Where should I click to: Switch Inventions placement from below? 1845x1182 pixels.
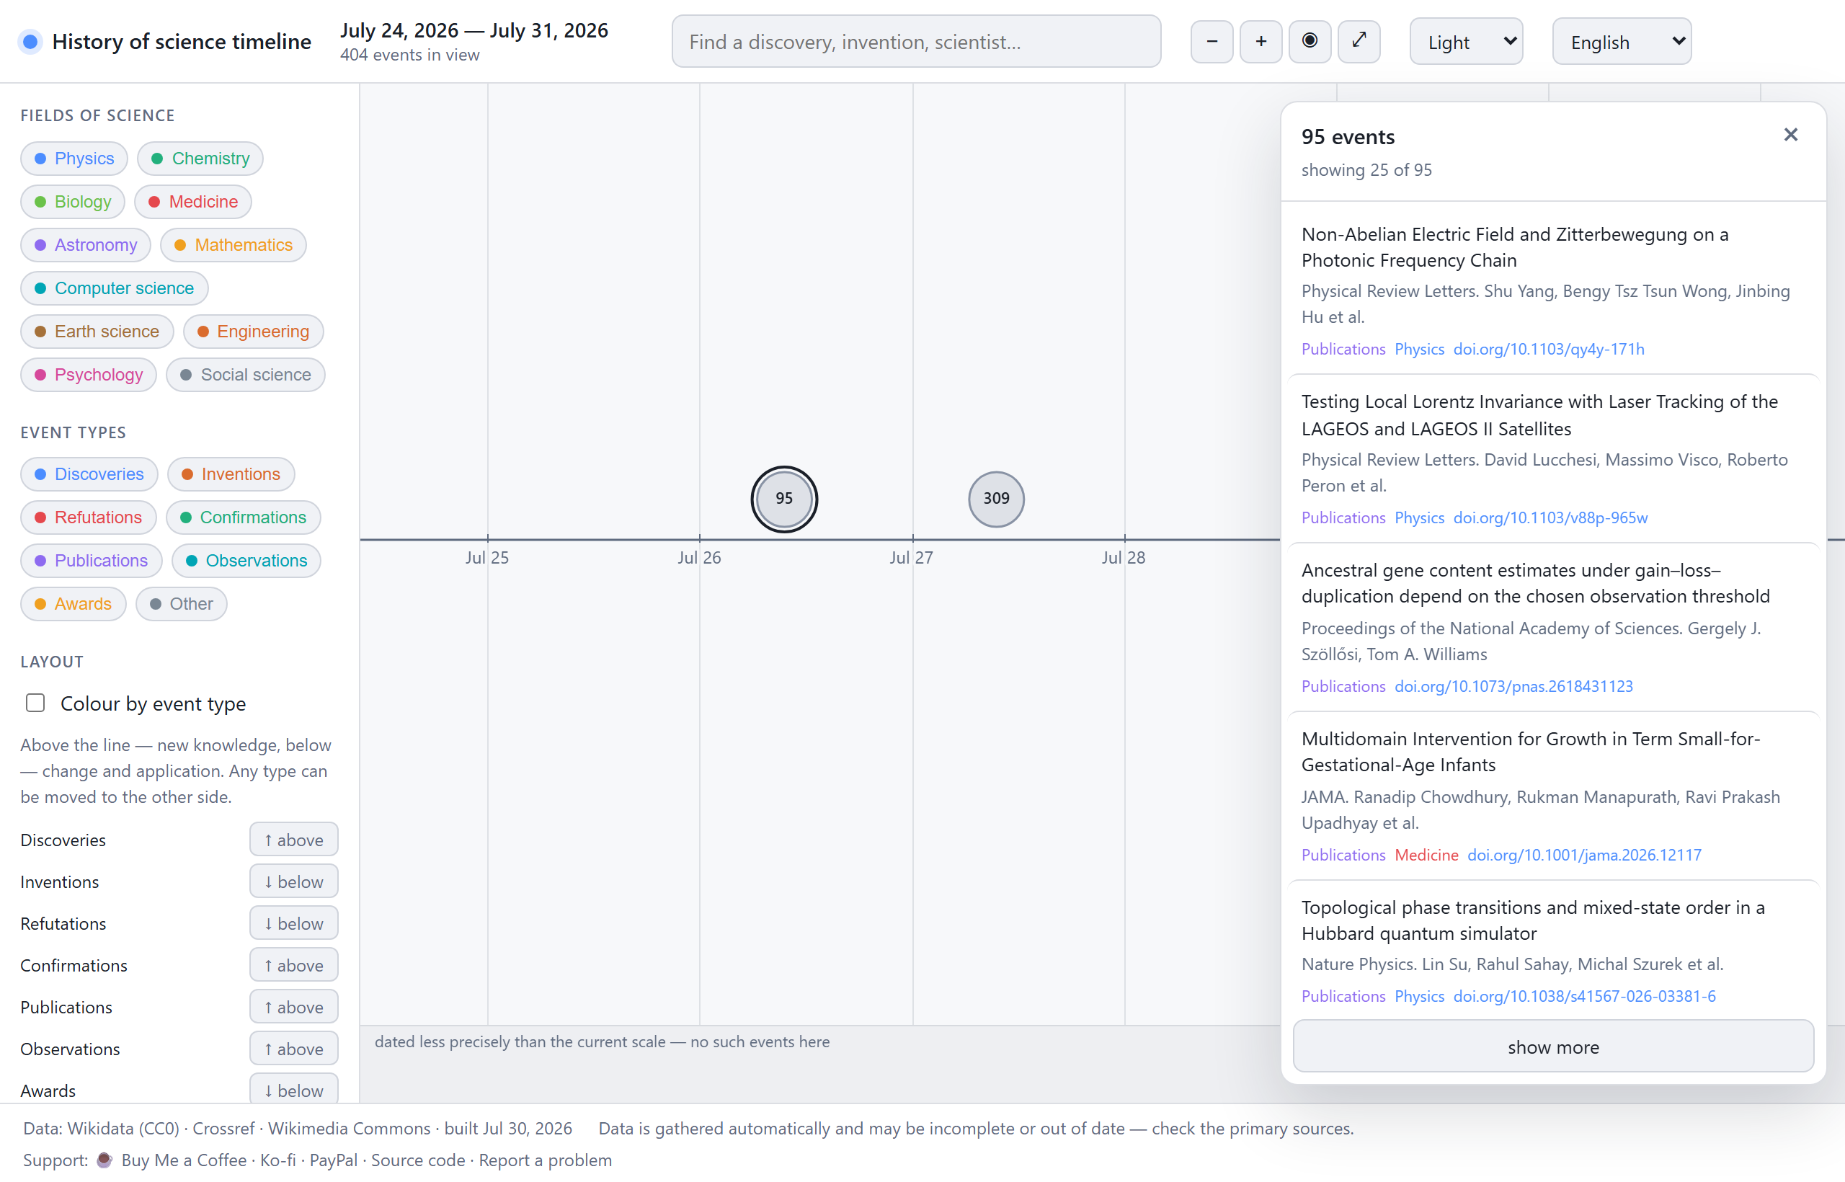tap(293, 881)
